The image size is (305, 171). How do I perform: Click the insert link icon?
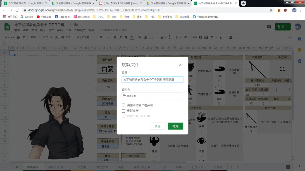pyautogui.click(x=195, y=37)
